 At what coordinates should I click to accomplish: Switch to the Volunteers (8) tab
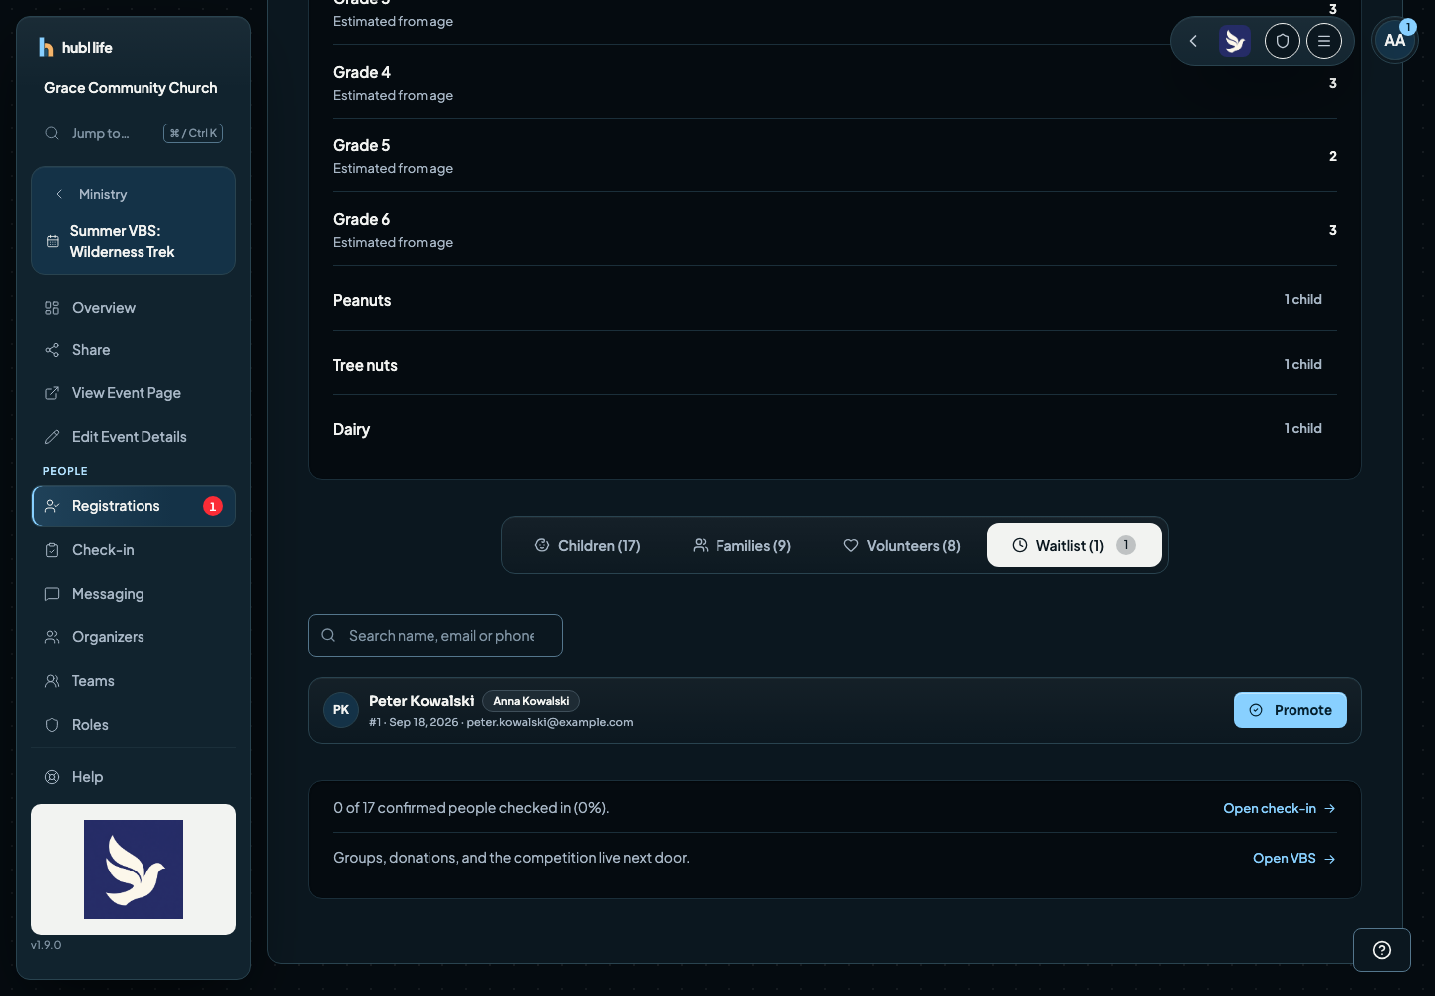tap(902, 546)
